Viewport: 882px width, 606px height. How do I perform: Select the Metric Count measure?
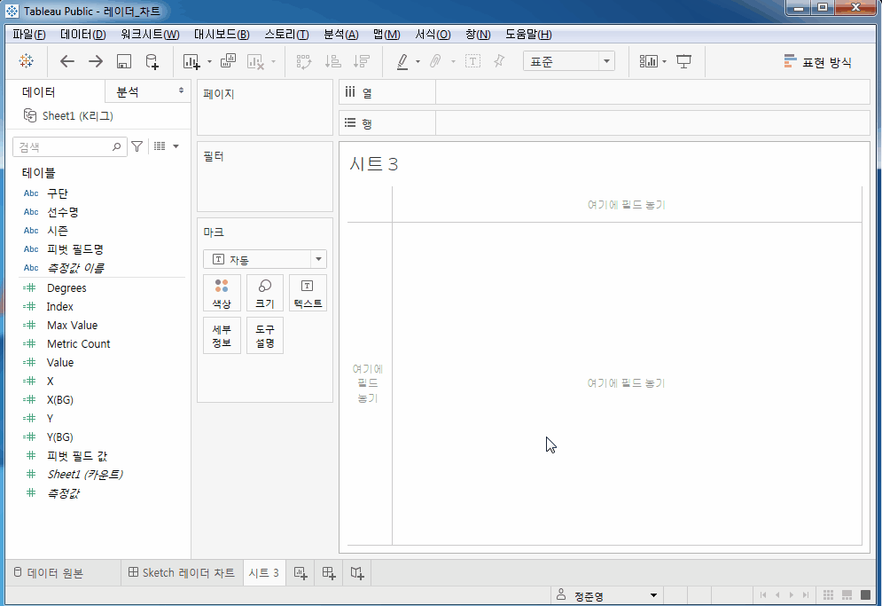pyautogui.click(x=78, y=343)
